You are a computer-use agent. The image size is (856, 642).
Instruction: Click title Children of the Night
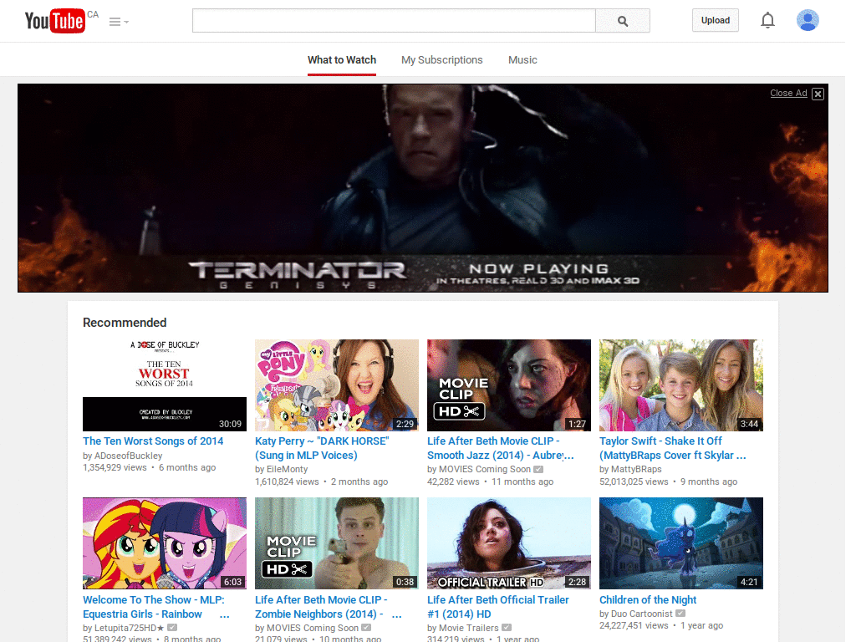click(648, 600)
